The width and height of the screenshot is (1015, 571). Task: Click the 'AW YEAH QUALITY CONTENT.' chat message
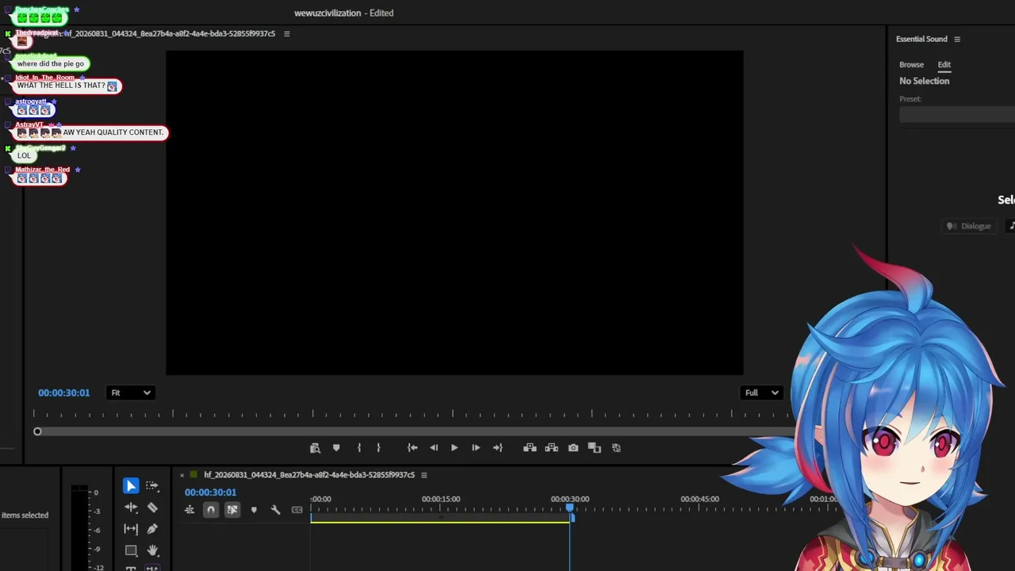click(91, 132)
